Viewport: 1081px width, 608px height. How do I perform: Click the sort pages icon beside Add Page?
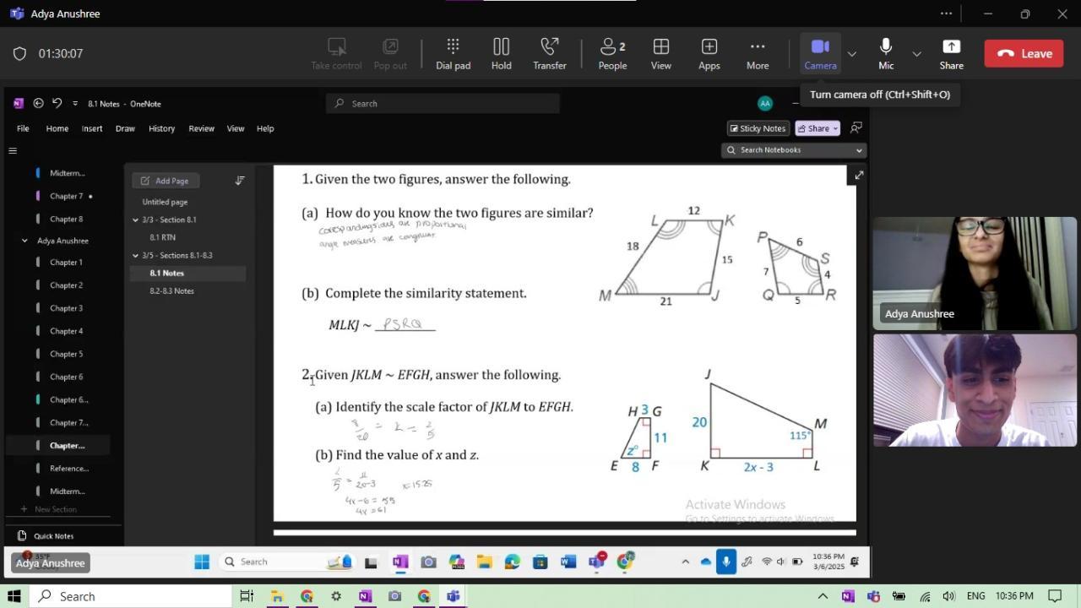tap(240, 181)
